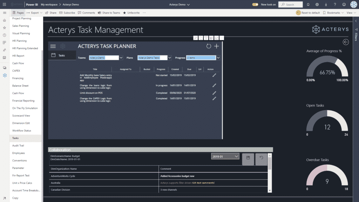
Task: Open the Task Planner hamburger menu
Action: (53, 46)
